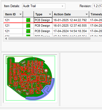
Task: Open the Item ID column filter arrow
Action: (21, 14)
